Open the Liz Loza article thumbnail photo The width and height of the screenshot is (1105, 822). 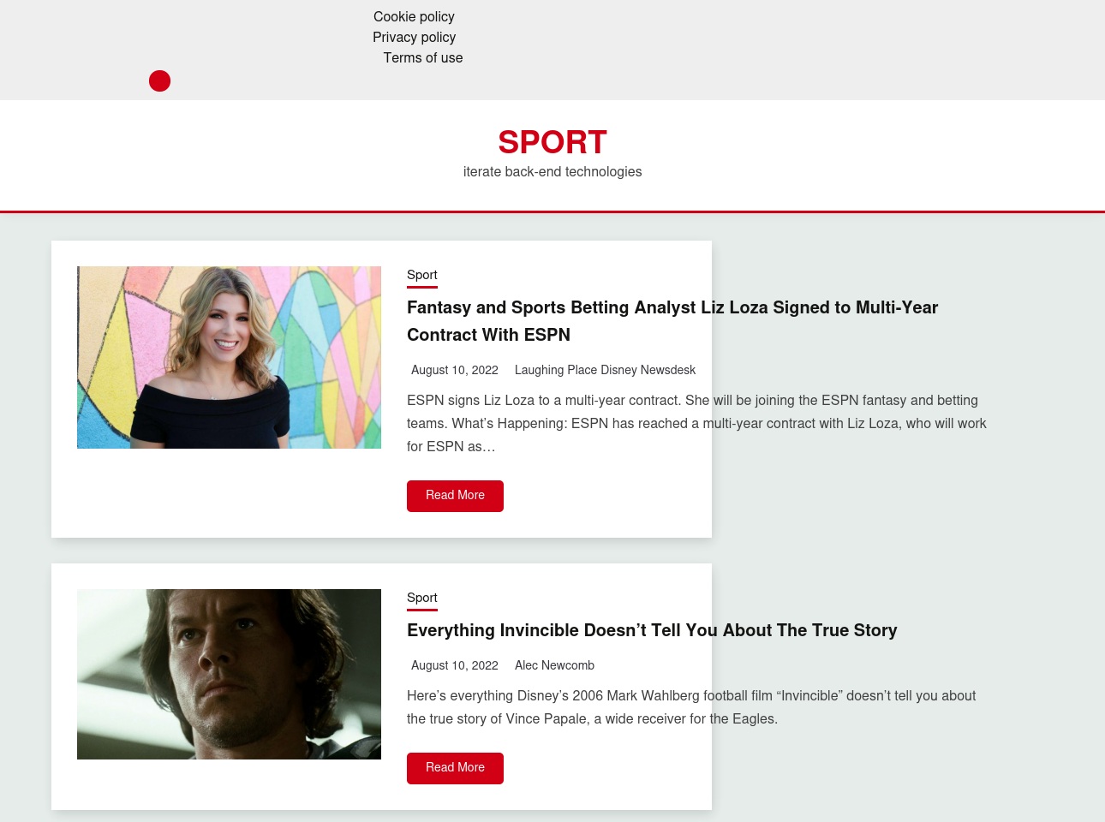(x=229, y=357)
